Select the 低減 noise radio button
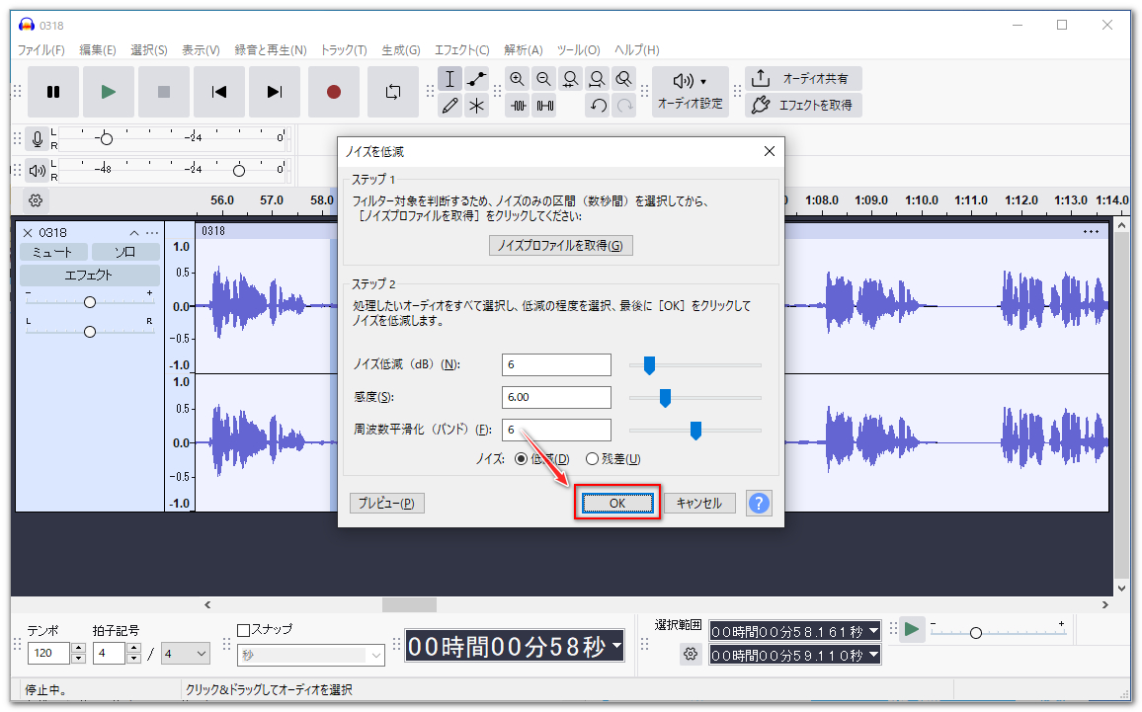 [x=521, y=458]
